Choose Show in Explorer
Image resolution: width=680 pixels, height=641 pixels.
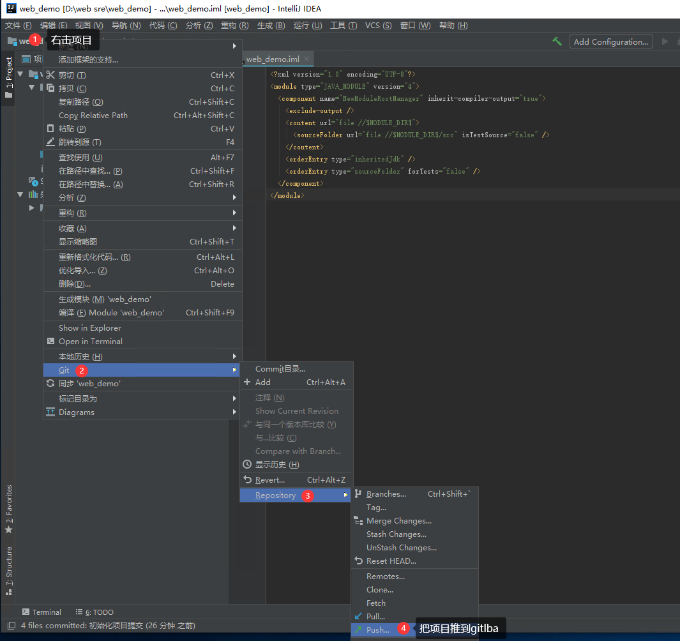pos(142,328)
